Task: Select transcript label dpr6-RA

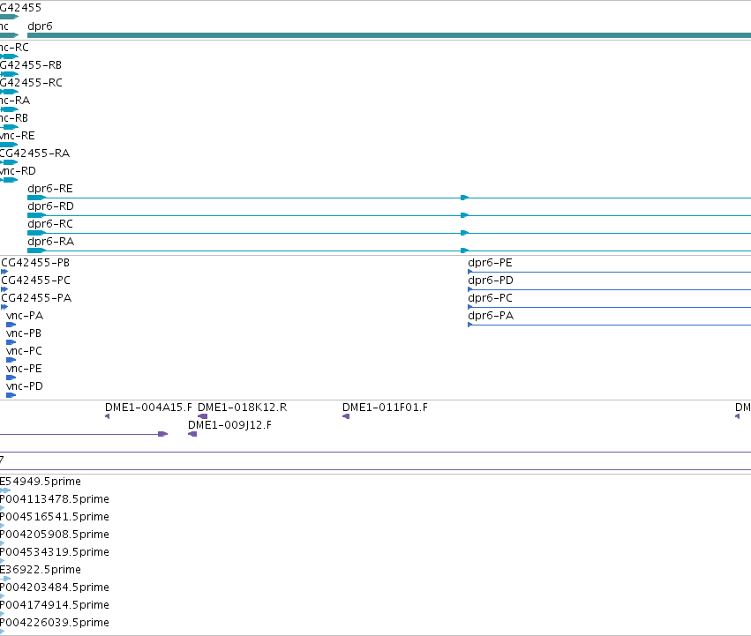Action: [x=51, y=242]
